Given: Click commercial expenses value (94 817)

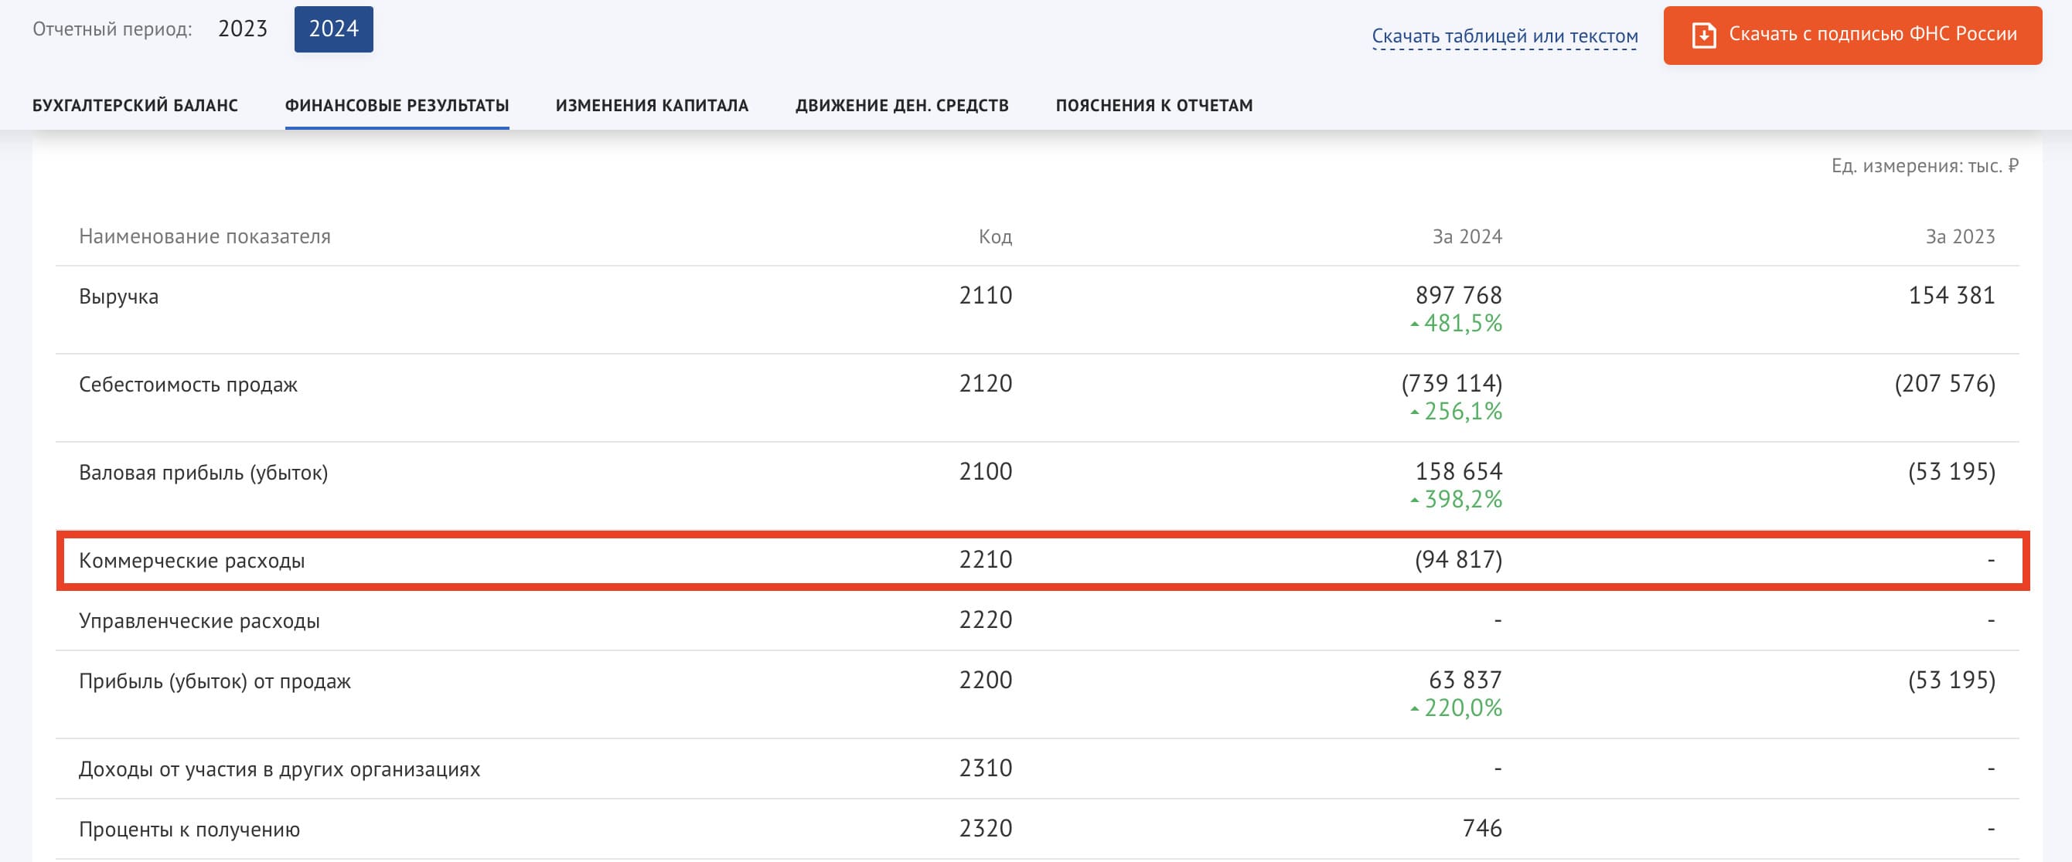Looking at the screenshot, I should pos(1458,559).
